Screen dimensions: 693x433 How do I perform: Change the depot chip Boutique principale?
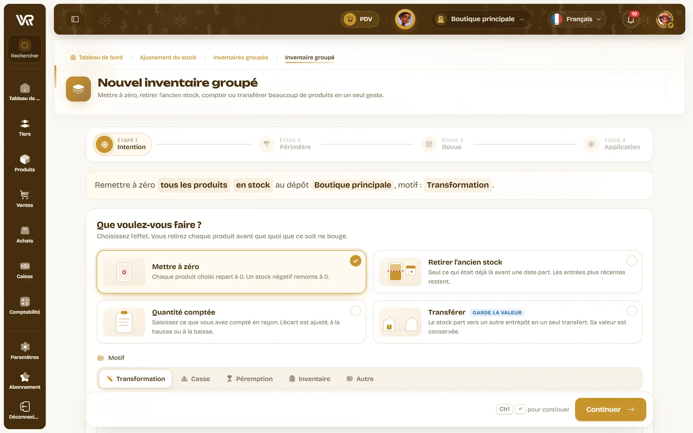[353, 185]
